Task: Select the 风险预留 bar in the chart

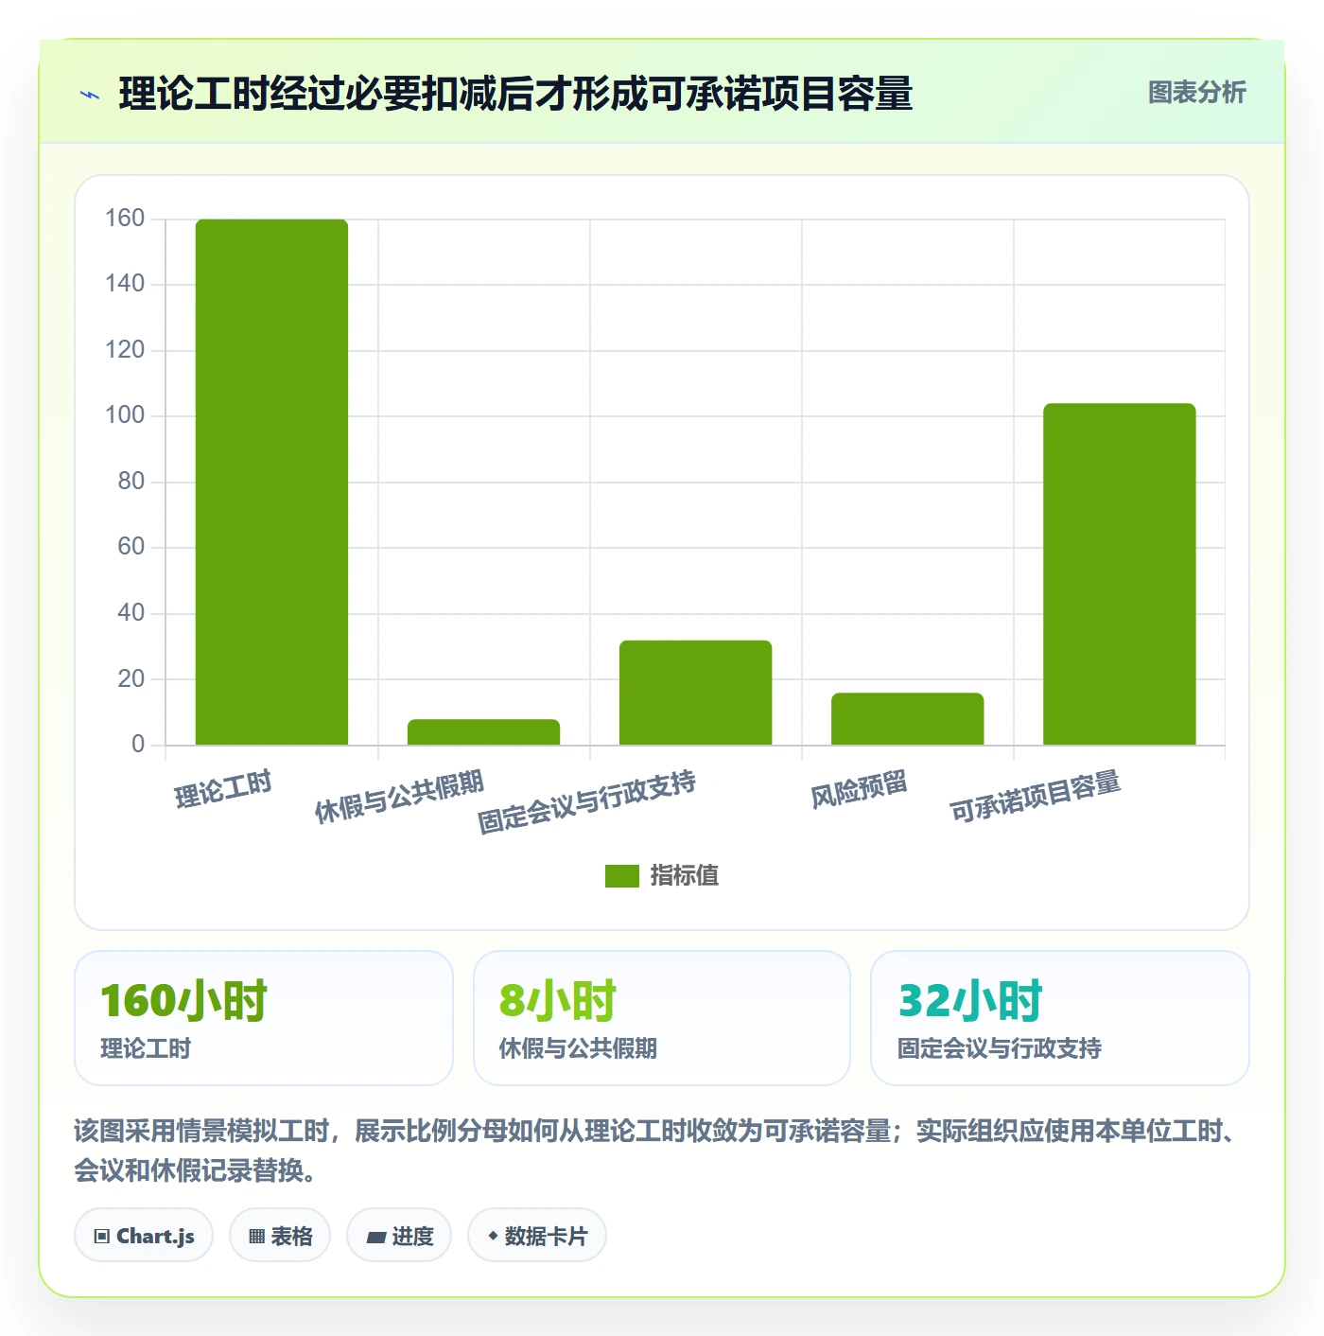Action: click(x=907, y=719)
